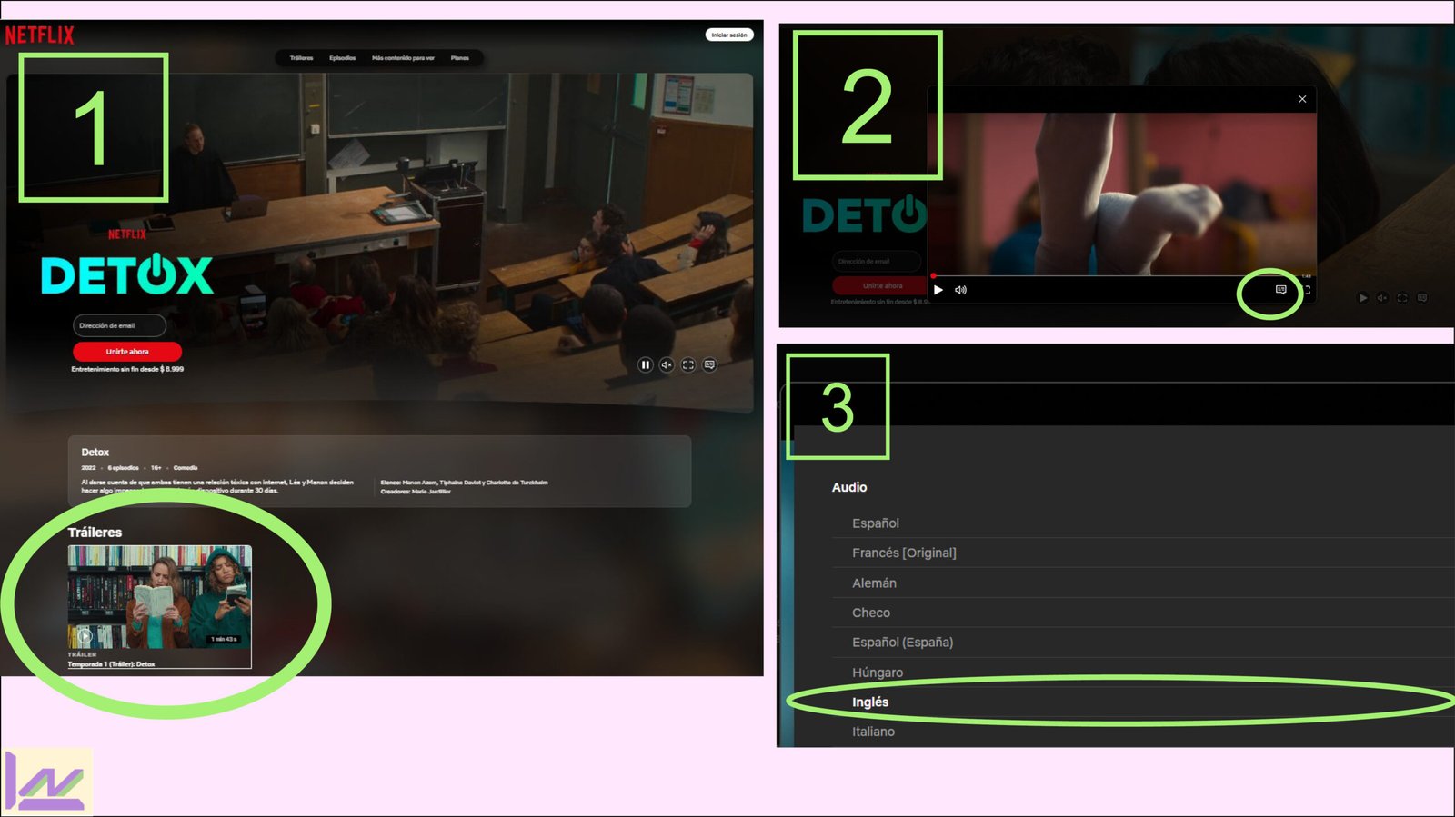Pause the Detox hero background video

coord(645,364)
